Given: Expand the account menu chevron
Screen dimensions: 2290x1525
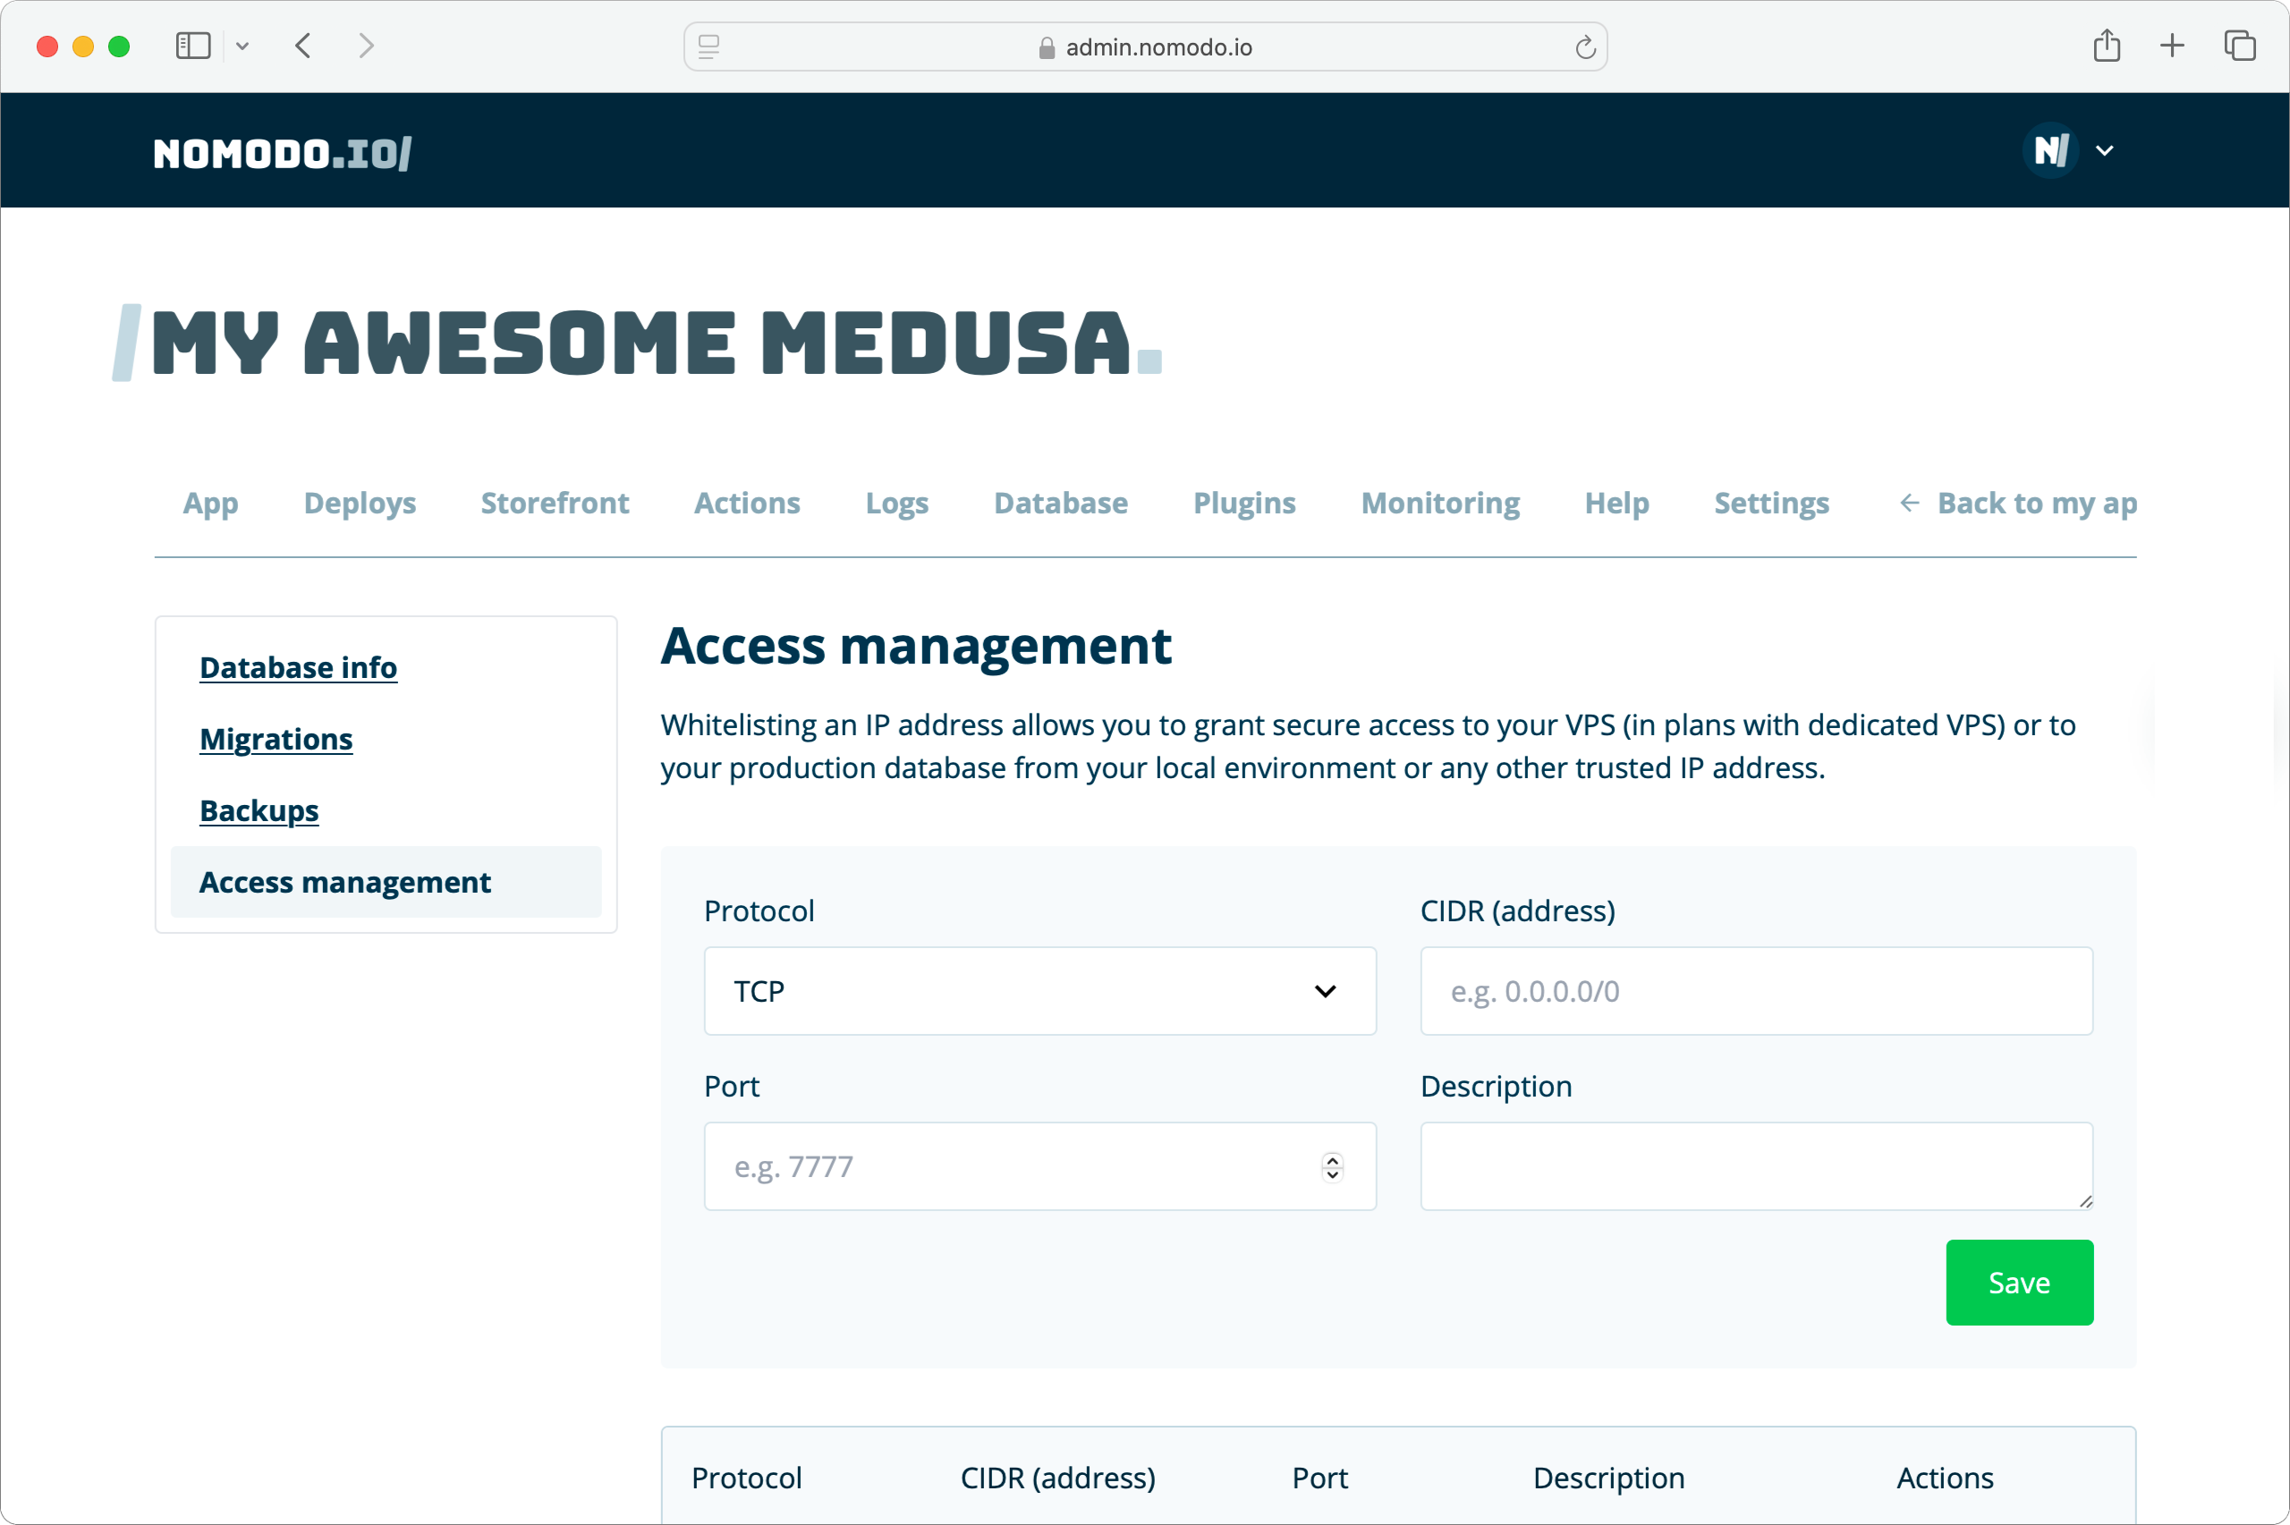Looking at the screenshot, I should click(2105, 151).
